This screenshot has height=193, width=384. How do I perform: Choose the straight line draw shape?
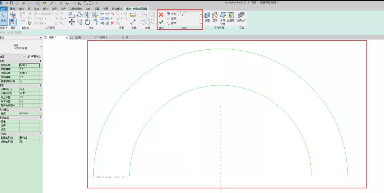click(x=179, y=14)
